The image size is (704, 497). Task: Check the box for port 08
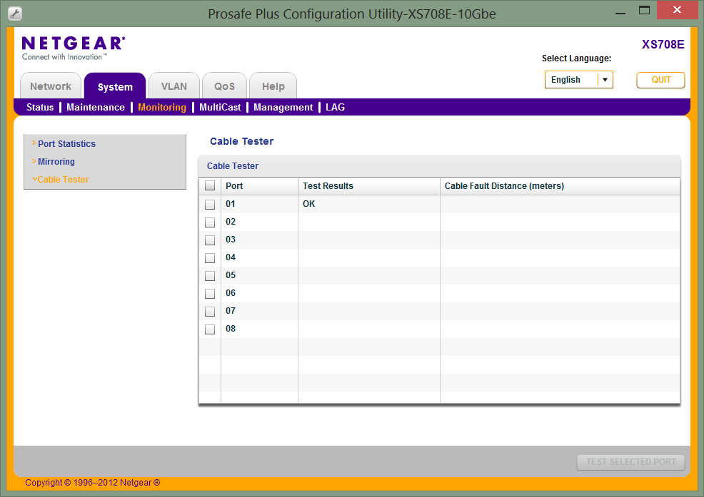(x=210, y=329)
